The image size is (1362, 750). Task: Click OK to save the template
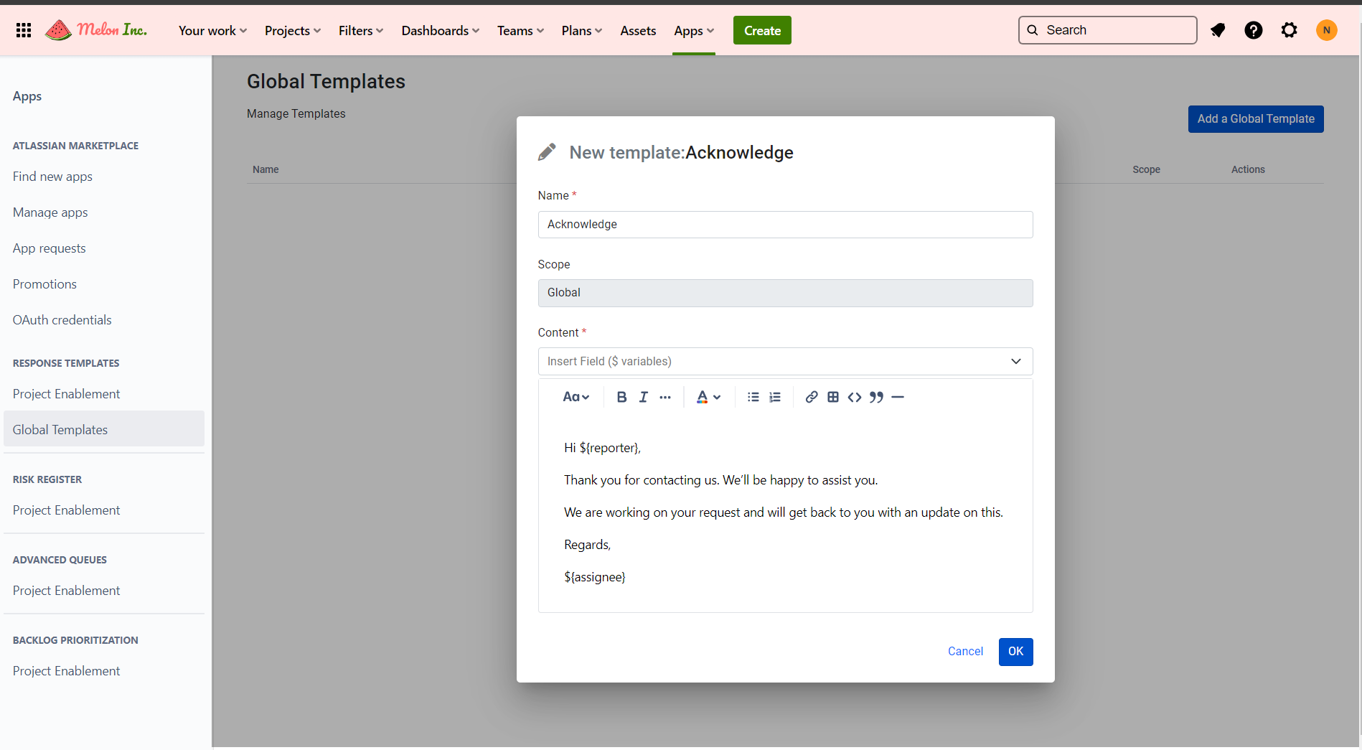click(1015, 652)
